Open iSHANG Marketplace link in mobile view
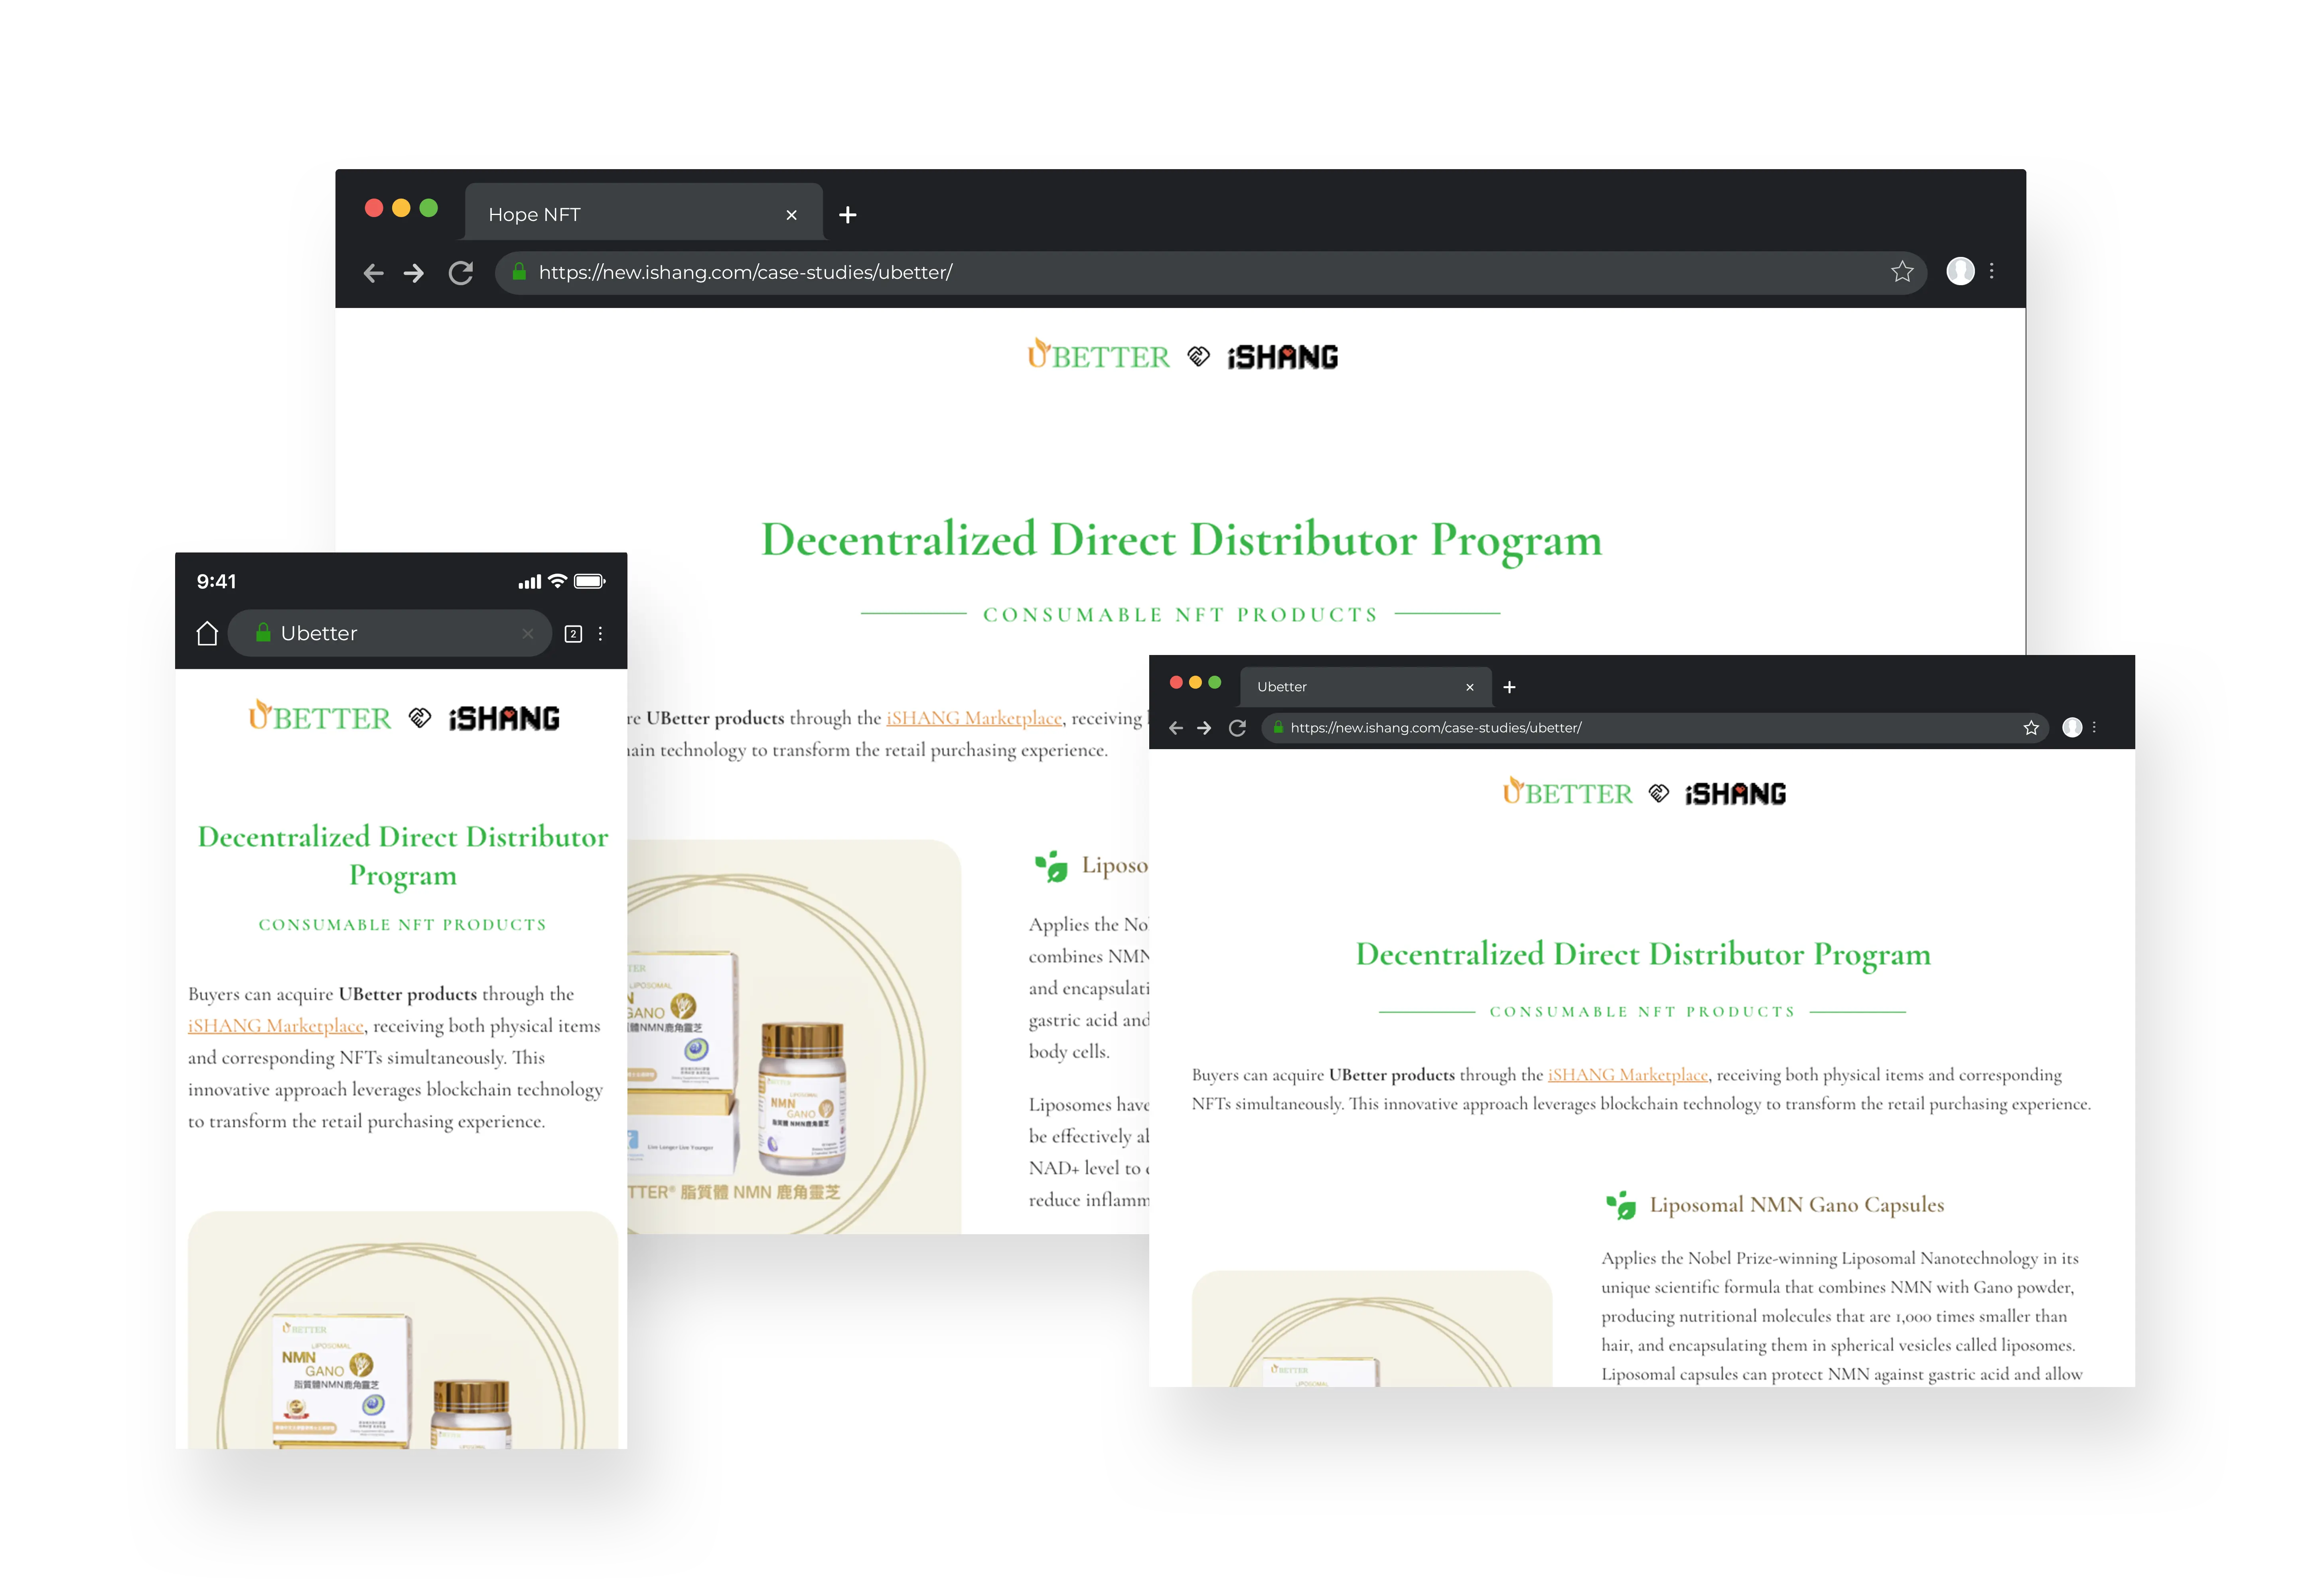The width and height of the screenshot is (2316, 1596). 276,1026
